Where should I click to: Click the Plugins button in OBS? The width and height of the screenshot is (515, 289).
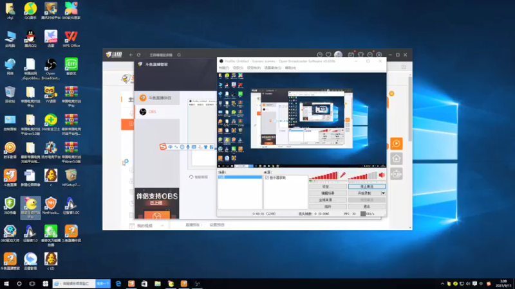click(x=328, y=207)
